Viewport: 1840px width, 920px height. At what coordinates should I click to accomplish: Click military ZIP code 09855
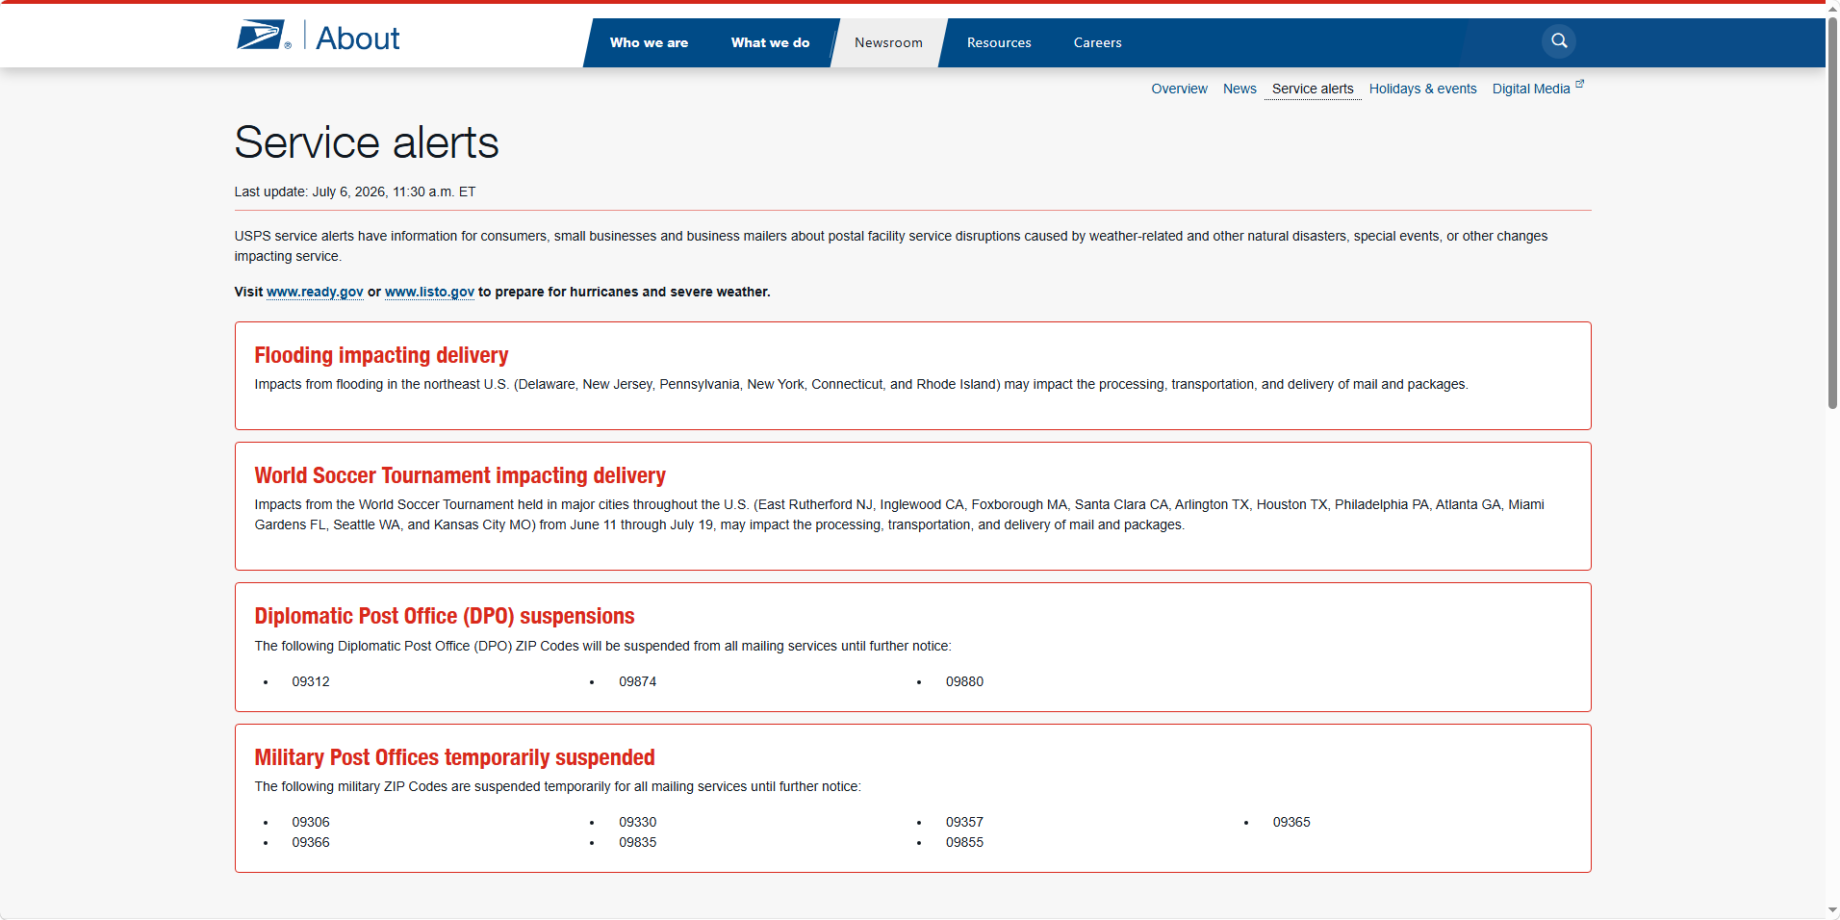tap(964, 842)
